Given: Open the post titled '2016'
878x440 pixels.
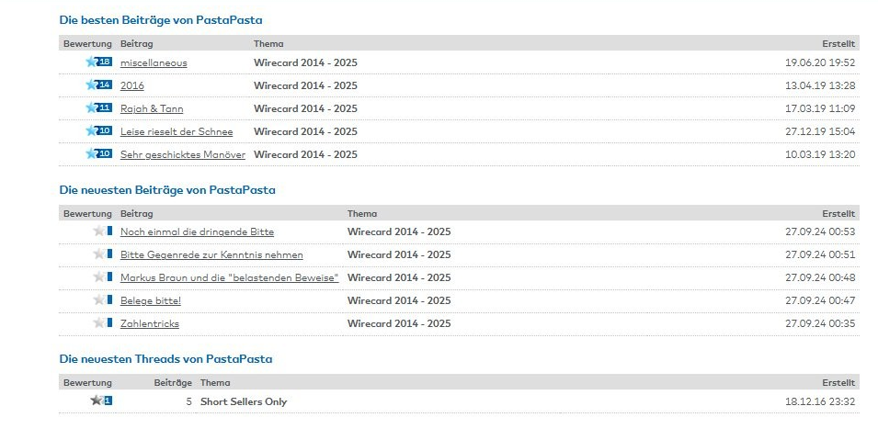Looking at the screenshot, I should pyautogui.click(x=132, y=85).
